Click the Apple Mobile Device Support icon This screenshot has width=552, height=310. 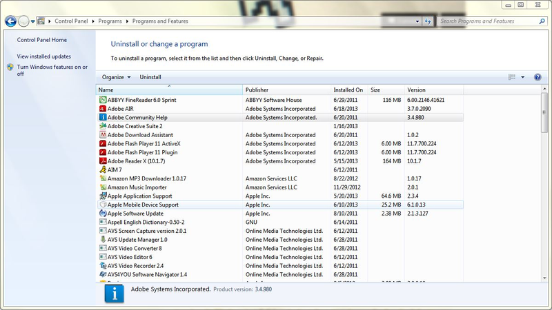coord(103,205)
